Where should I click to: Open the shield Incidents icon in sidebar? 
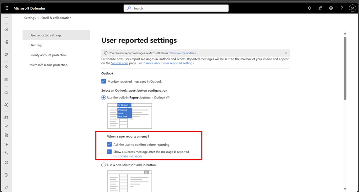tap(6, 42)
